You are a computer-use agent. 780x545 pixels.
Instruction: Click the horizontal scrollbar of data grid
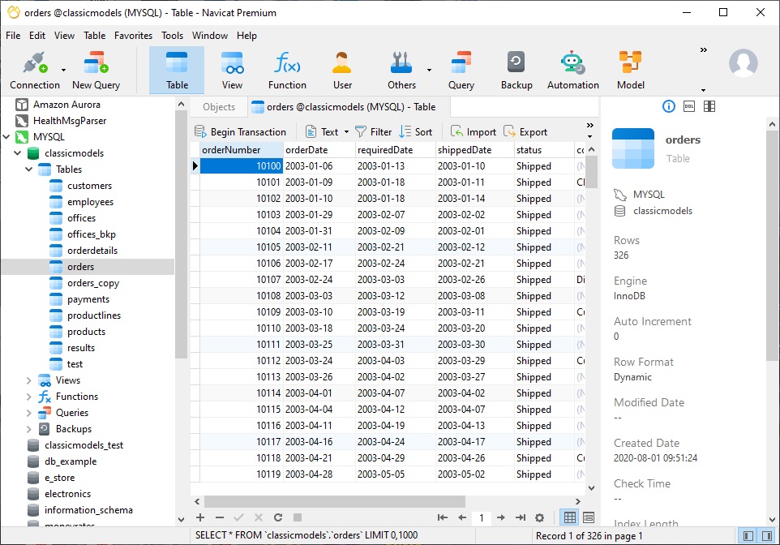[x=334, y=501]
